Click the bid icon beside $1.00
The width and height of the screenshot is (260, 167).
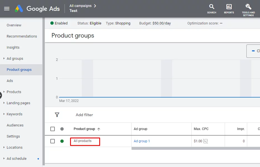(x=205, y=141)
